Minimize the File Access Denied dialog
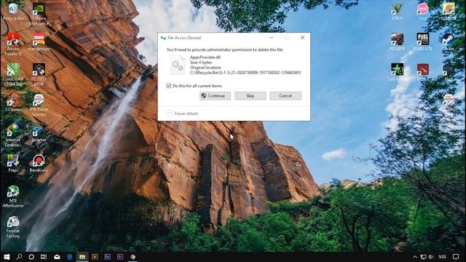466x262 pixels. click(x=271, y=38)
